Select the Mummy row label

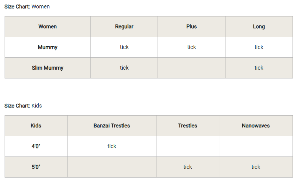coord(48,47)
